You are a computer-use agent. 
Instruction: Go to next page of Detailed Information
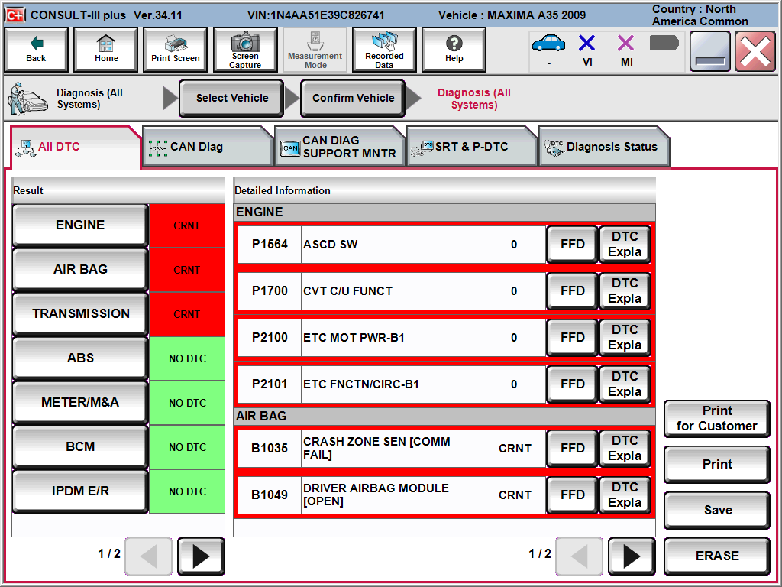pos(632,556)
